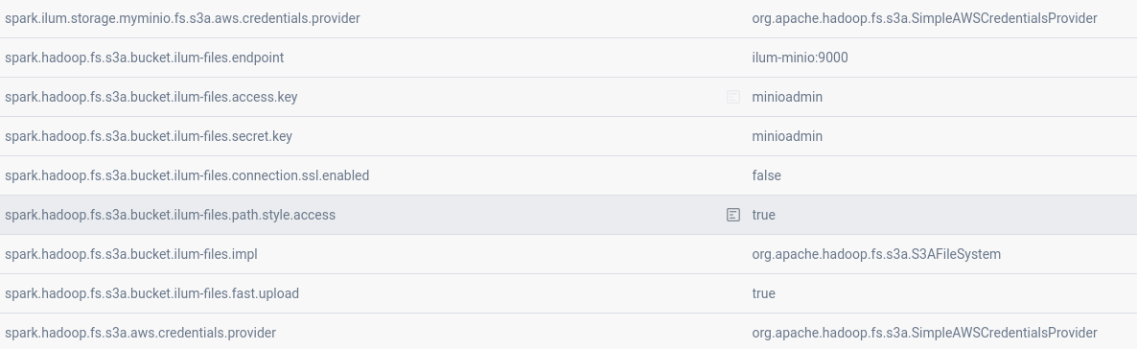Click the true value for fast.upload

tap(763, 293)
